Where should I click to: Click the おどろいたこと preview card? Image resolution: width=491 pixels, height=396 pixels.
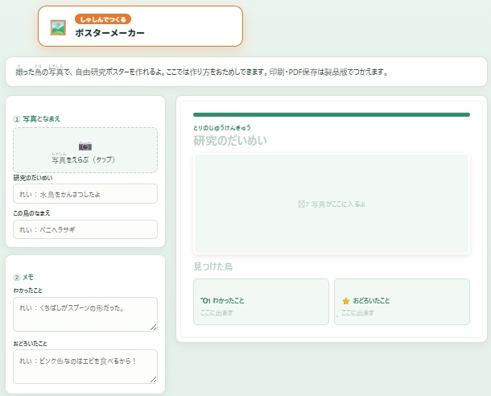pyautogui.click(x=402, y=302)
